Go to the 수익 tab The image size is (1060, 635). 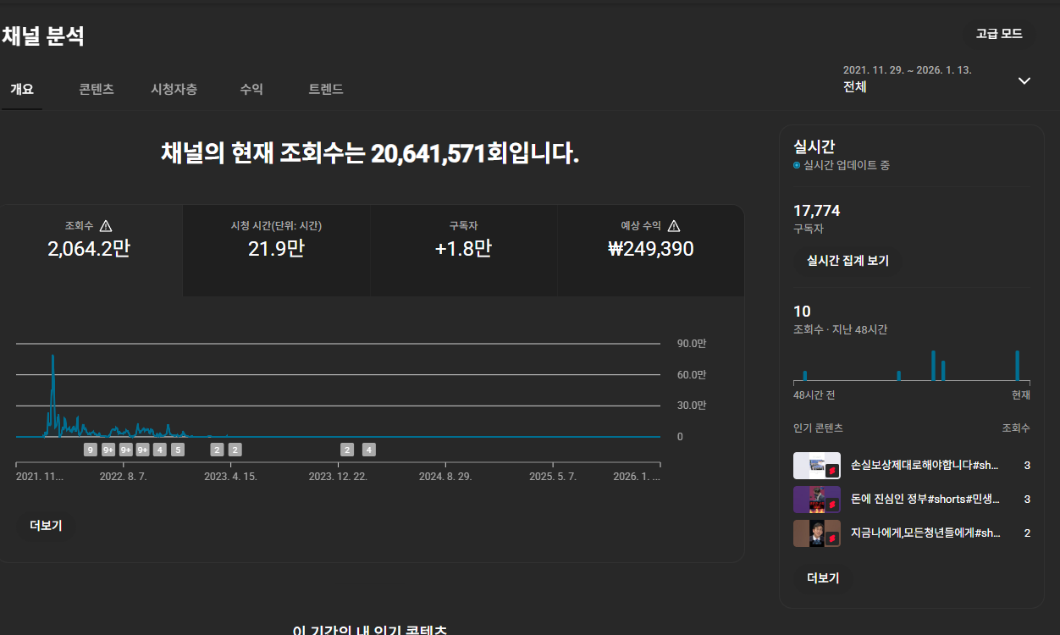(x=251, y=89)
